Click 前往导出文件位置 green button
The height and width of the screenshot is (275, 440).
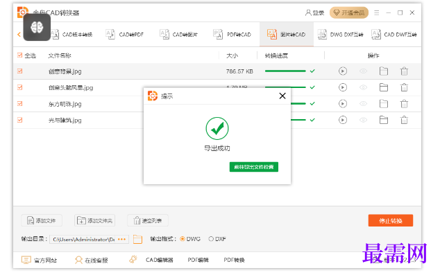254,167
